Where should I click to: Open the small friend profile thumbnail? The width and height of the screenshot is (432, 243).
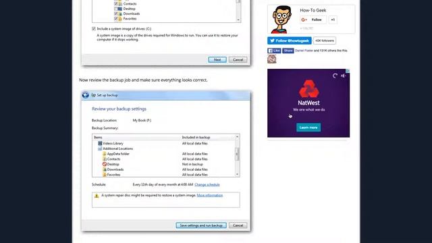click(x=271, y=59)
